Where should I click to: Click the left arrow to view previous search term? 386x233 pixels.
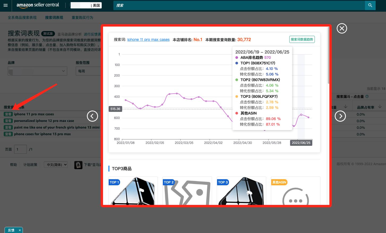(92, 116)
